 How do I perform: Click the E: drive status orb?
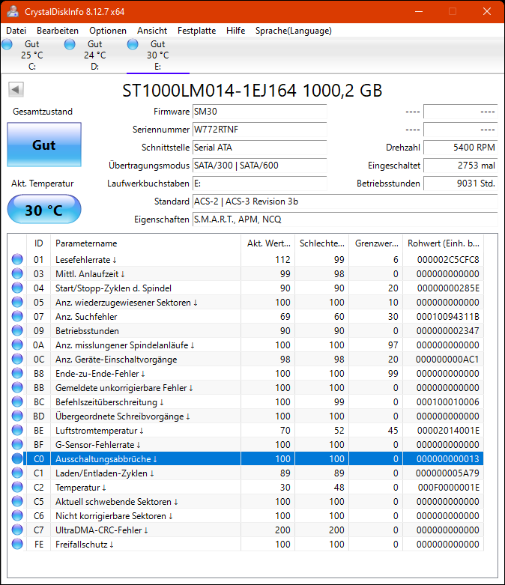[133, 44]
